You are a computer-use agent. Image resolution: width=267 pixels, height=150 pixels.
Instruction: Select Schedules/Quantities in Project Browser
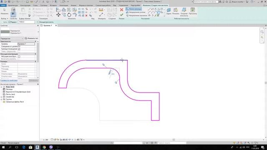[x=18, y=92]
